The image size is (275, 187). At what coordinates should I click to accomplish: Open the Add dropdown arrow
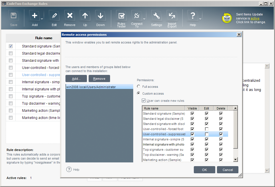pos(42,19)
